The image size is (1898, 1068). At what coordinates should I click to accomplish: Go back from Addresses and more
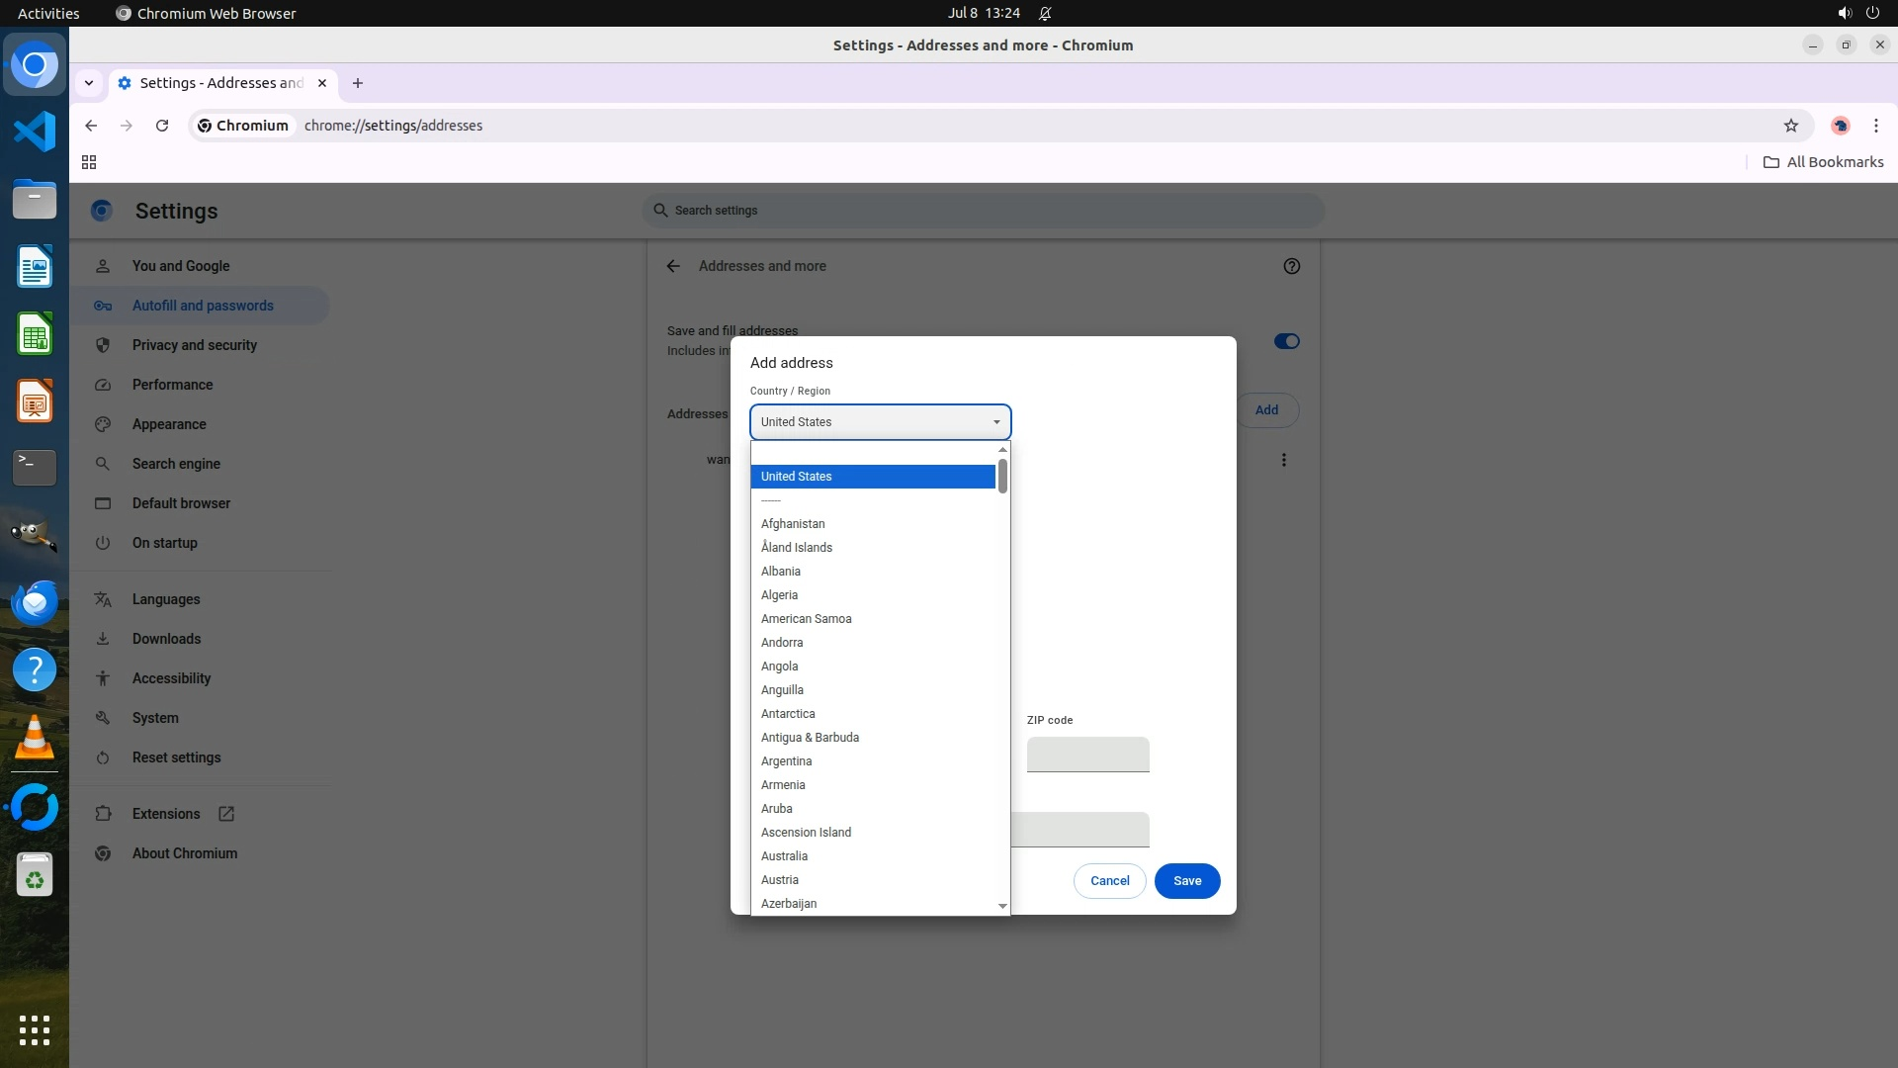pos(673,266)
